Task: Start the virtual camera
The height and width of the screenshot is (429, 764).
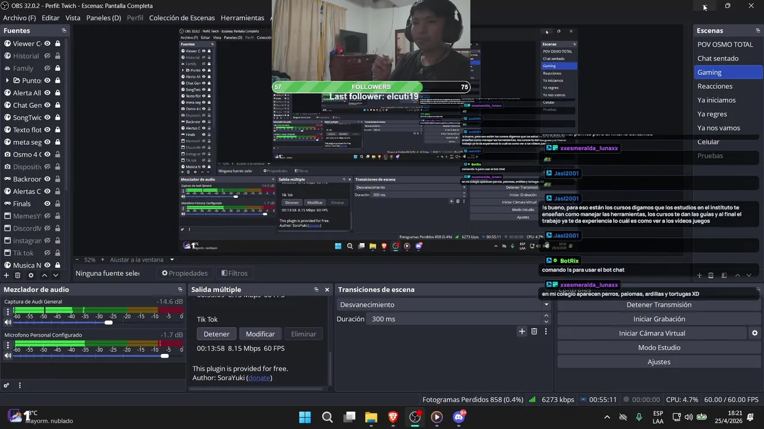Action: [652, 333]
